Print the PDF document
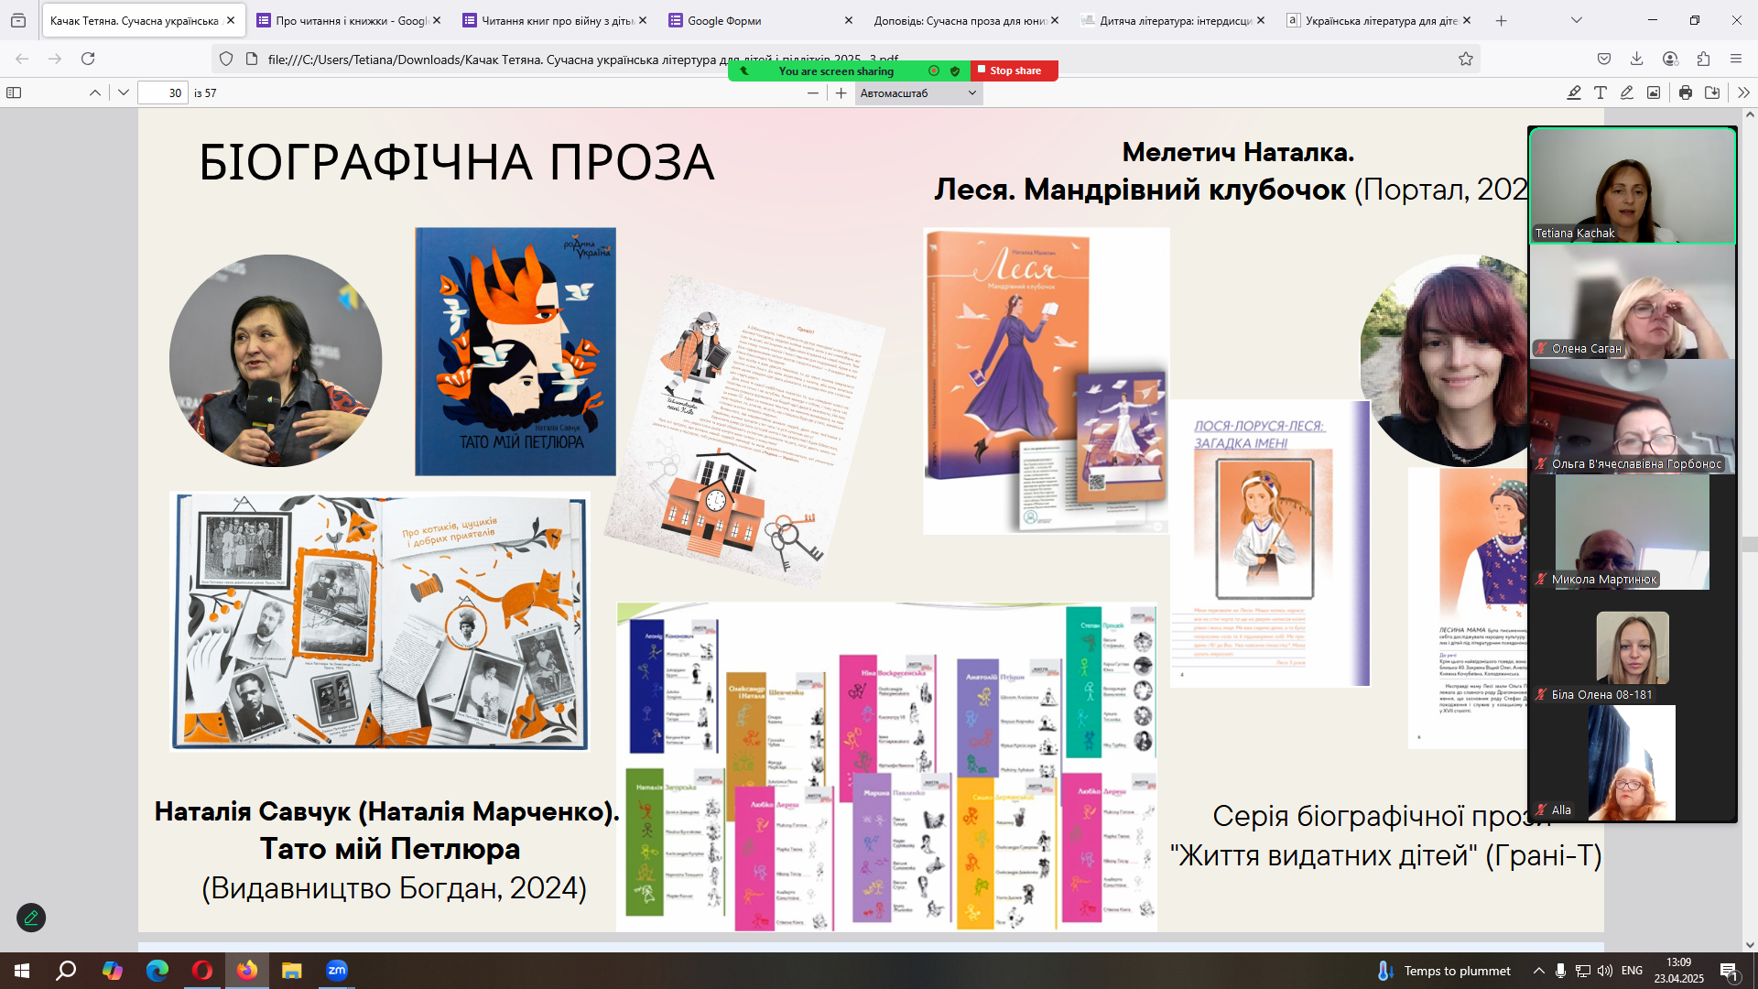 pos(1686,92)
